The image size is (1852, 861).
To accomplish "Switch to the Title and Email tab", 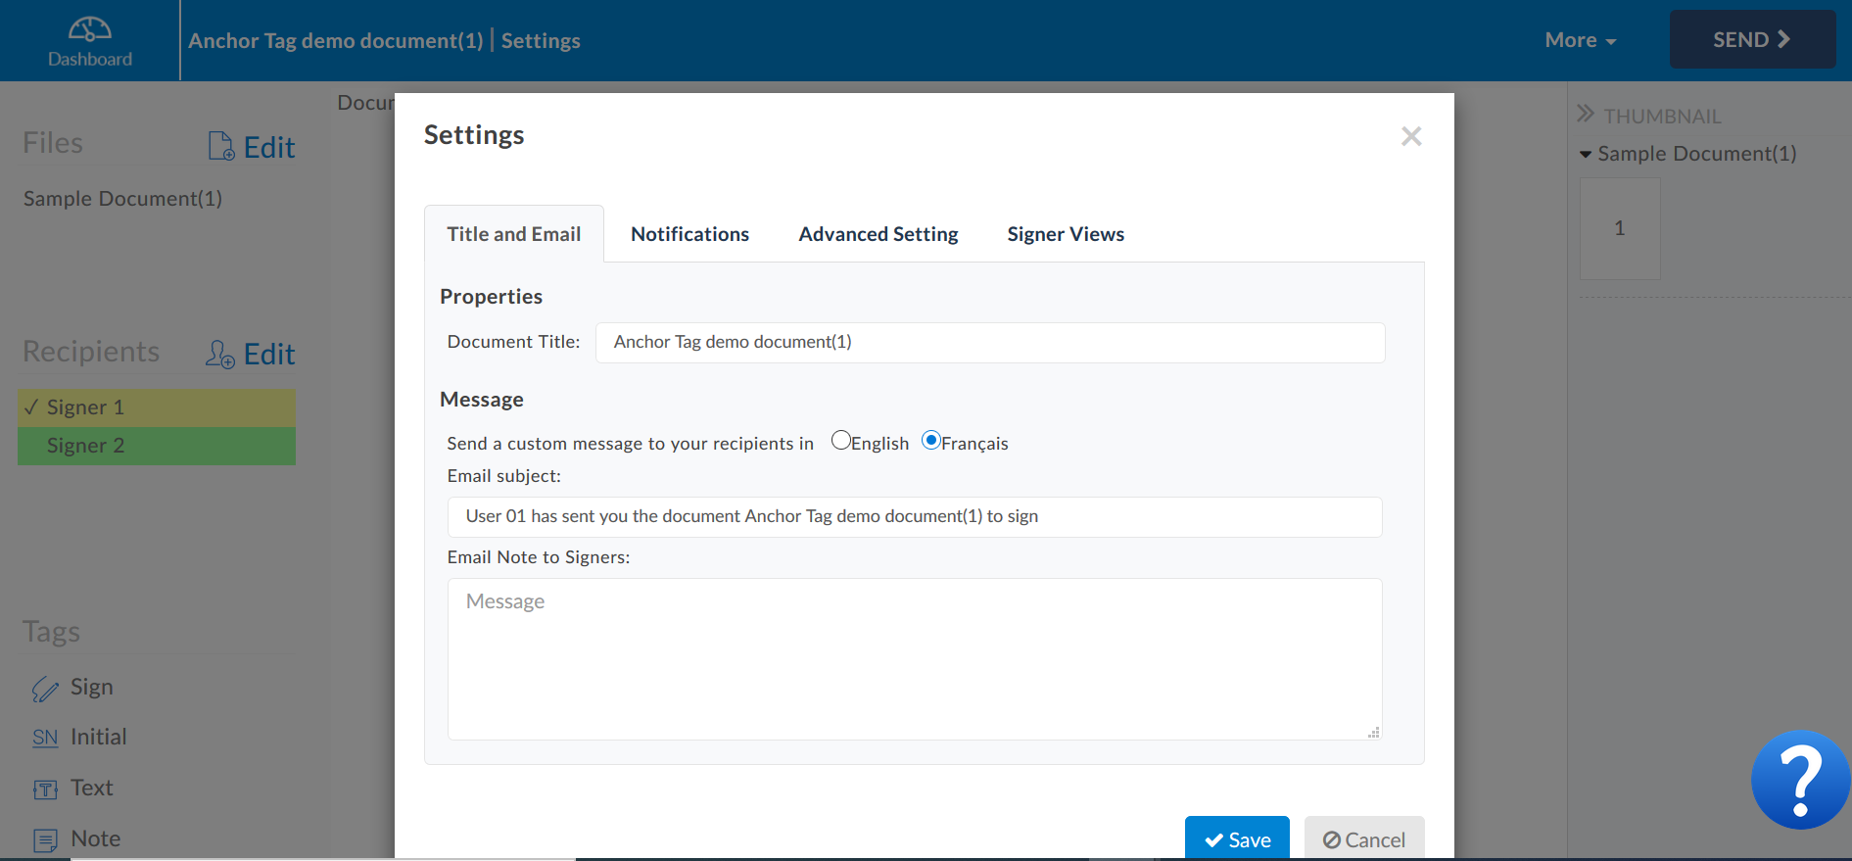I will click(514, 234).
